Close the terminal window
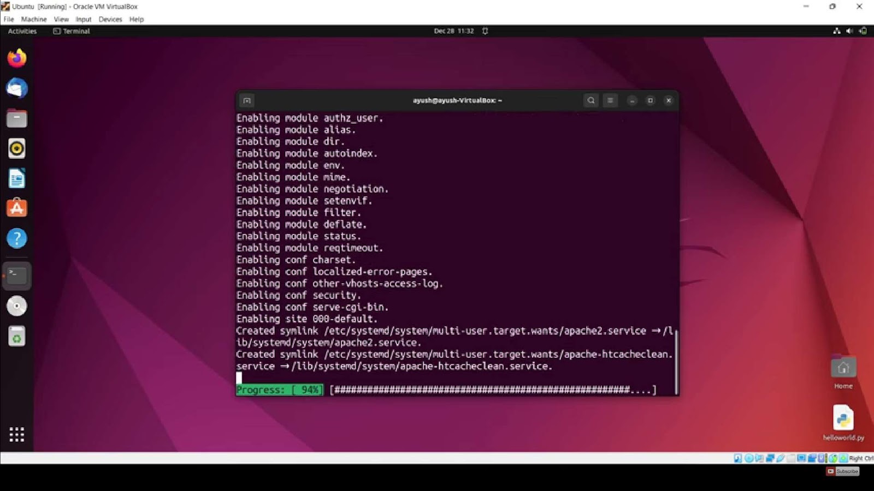This screenshot has width=874, height=491. (668, 100)
